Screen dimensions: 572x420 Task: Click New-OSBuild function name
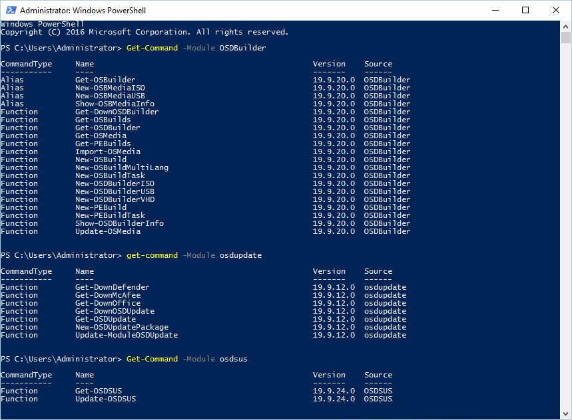pos(101,159)
